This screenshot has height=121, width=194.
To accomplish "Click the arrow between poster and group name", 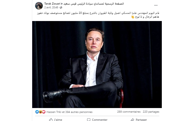I will pyautogui.click(x=62, y=4).
